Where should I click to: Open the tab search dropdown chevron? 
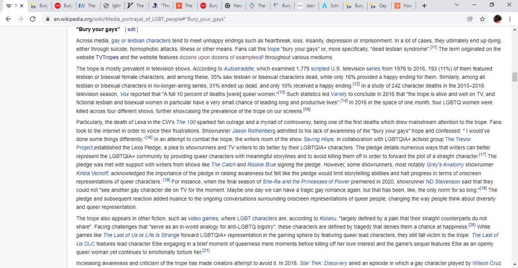[457, 5]
